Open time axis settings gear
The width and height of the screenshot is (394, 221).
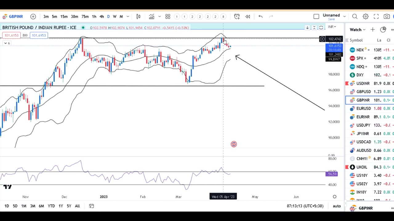point(335,197)
